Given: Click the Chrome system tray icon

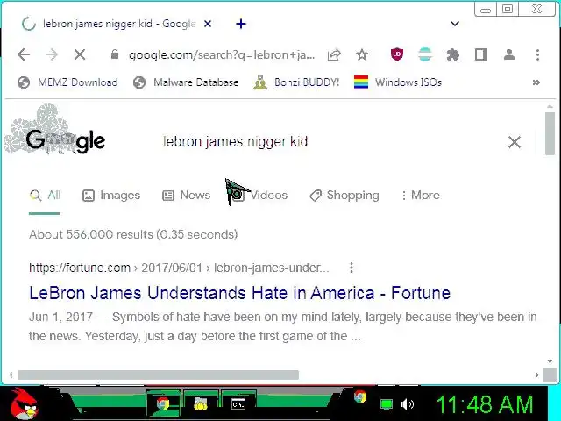Looking at the screenshot, I should pos(360,396).
